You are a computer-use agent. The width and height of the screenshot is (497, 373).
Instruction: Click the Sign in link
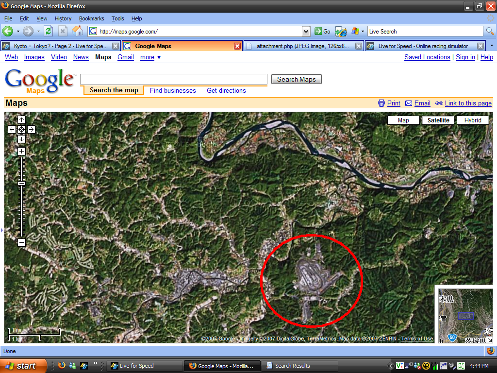click(465, 57)
